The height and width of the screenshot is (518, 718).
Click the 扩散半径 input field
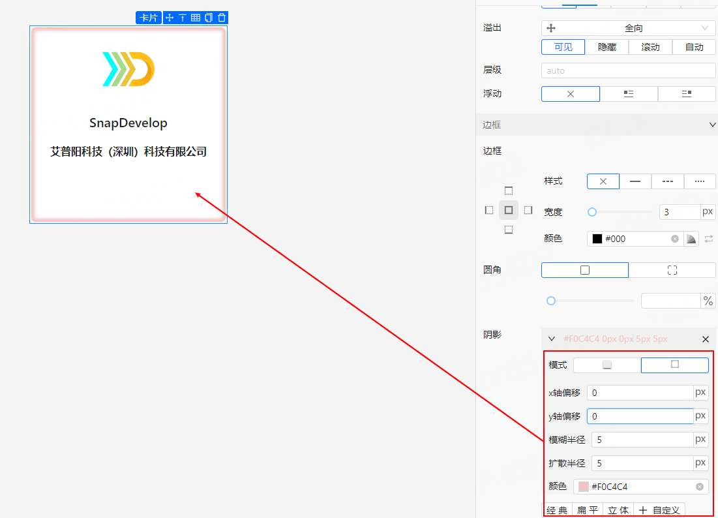click(642, 463)
